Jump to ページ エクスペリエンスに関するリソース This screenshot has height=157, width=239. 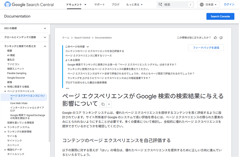(89, 56)
